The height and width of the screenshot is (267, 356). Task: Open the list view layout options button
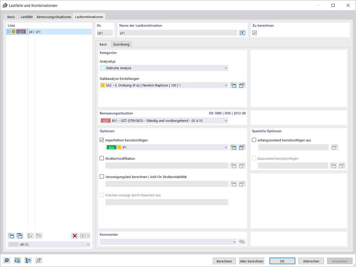(85, 236)
